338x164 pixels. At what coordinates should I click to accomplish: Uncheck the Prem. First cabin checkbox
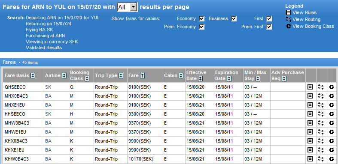pos(269,27)
